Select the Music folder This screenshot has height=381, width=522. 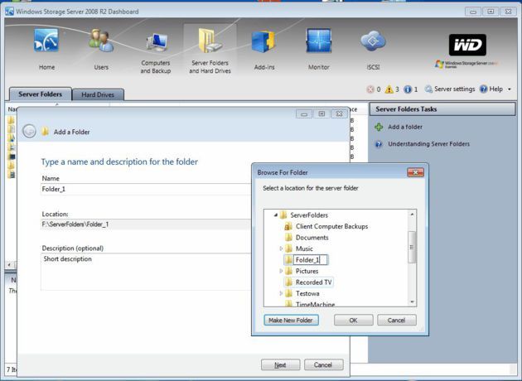(304, 248)
